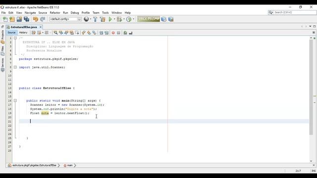
Task: Toggle Rectangular Selection mode
Action: point(77,33)
